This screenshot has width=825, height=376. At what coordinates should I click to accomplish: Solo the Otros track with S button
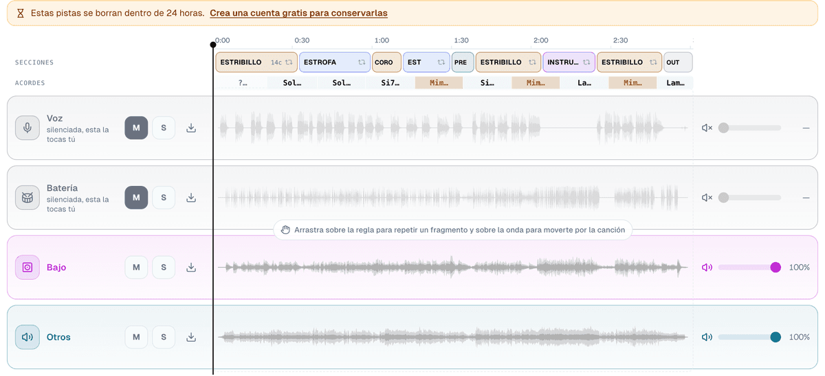164,337
